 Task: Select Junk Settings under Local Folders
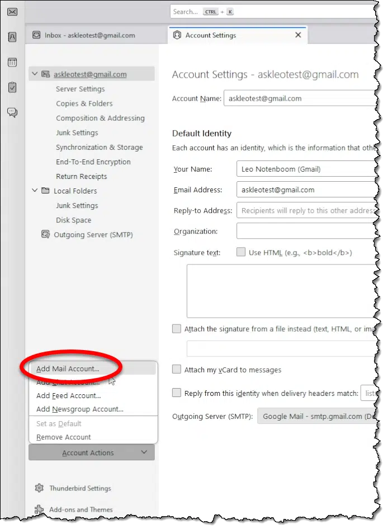pyautogui.click(x=77, y=205)
